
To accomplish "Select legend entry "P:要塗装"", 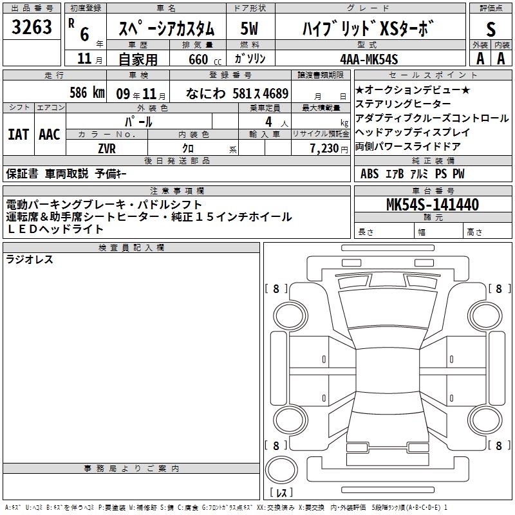I will tap(112, 507).
